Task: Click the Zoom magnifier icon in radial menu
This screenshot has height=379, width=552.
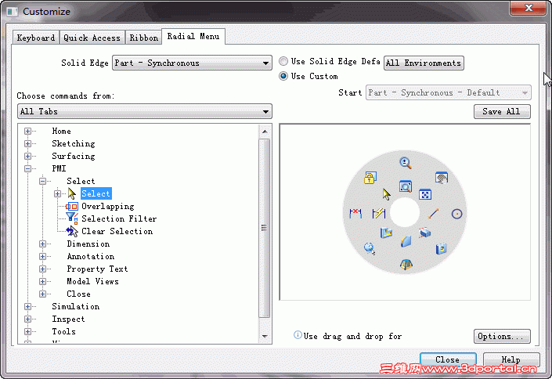Action: point(406,163)
